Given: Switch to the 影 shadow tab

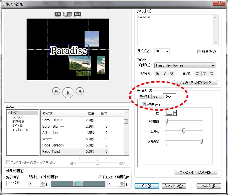Looking at the screenshot, I should pos(155,97).
